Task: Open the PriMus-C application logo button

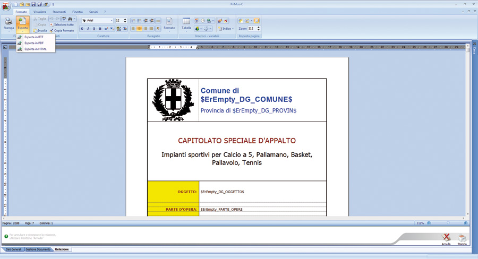Action: coord(6,5)
